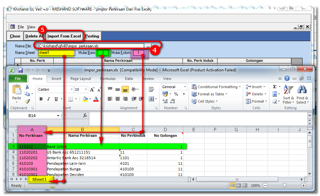Click the Decrease Decimal icon
The image size is (320, 196).
tap(172, 101)
